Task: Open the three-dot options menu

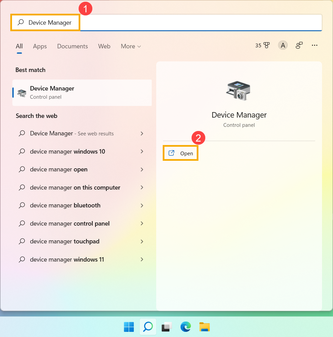Action: [314, 45]
